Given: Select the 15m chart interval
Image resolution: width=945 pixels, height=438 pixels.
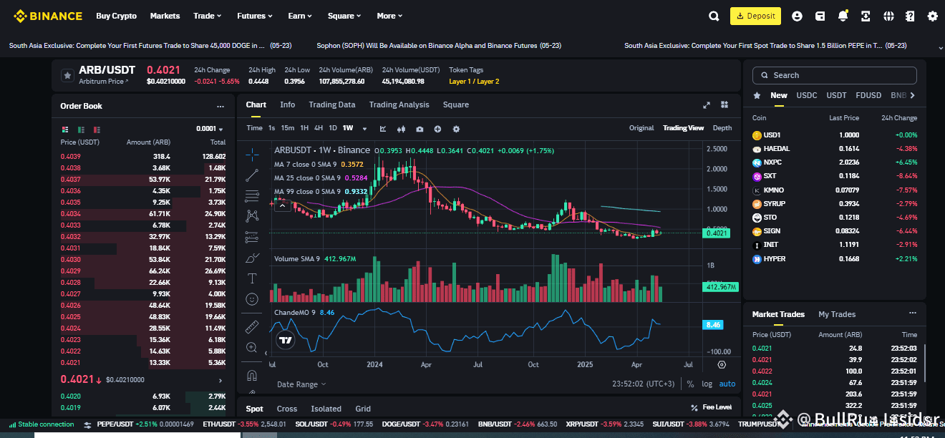Looking at the screenshot, I should (x=288, y=128).
